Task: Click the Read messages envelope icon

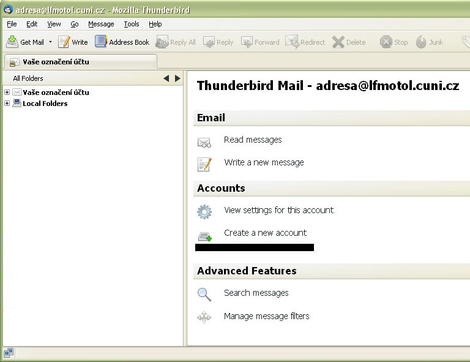Action: coord(204,142)
